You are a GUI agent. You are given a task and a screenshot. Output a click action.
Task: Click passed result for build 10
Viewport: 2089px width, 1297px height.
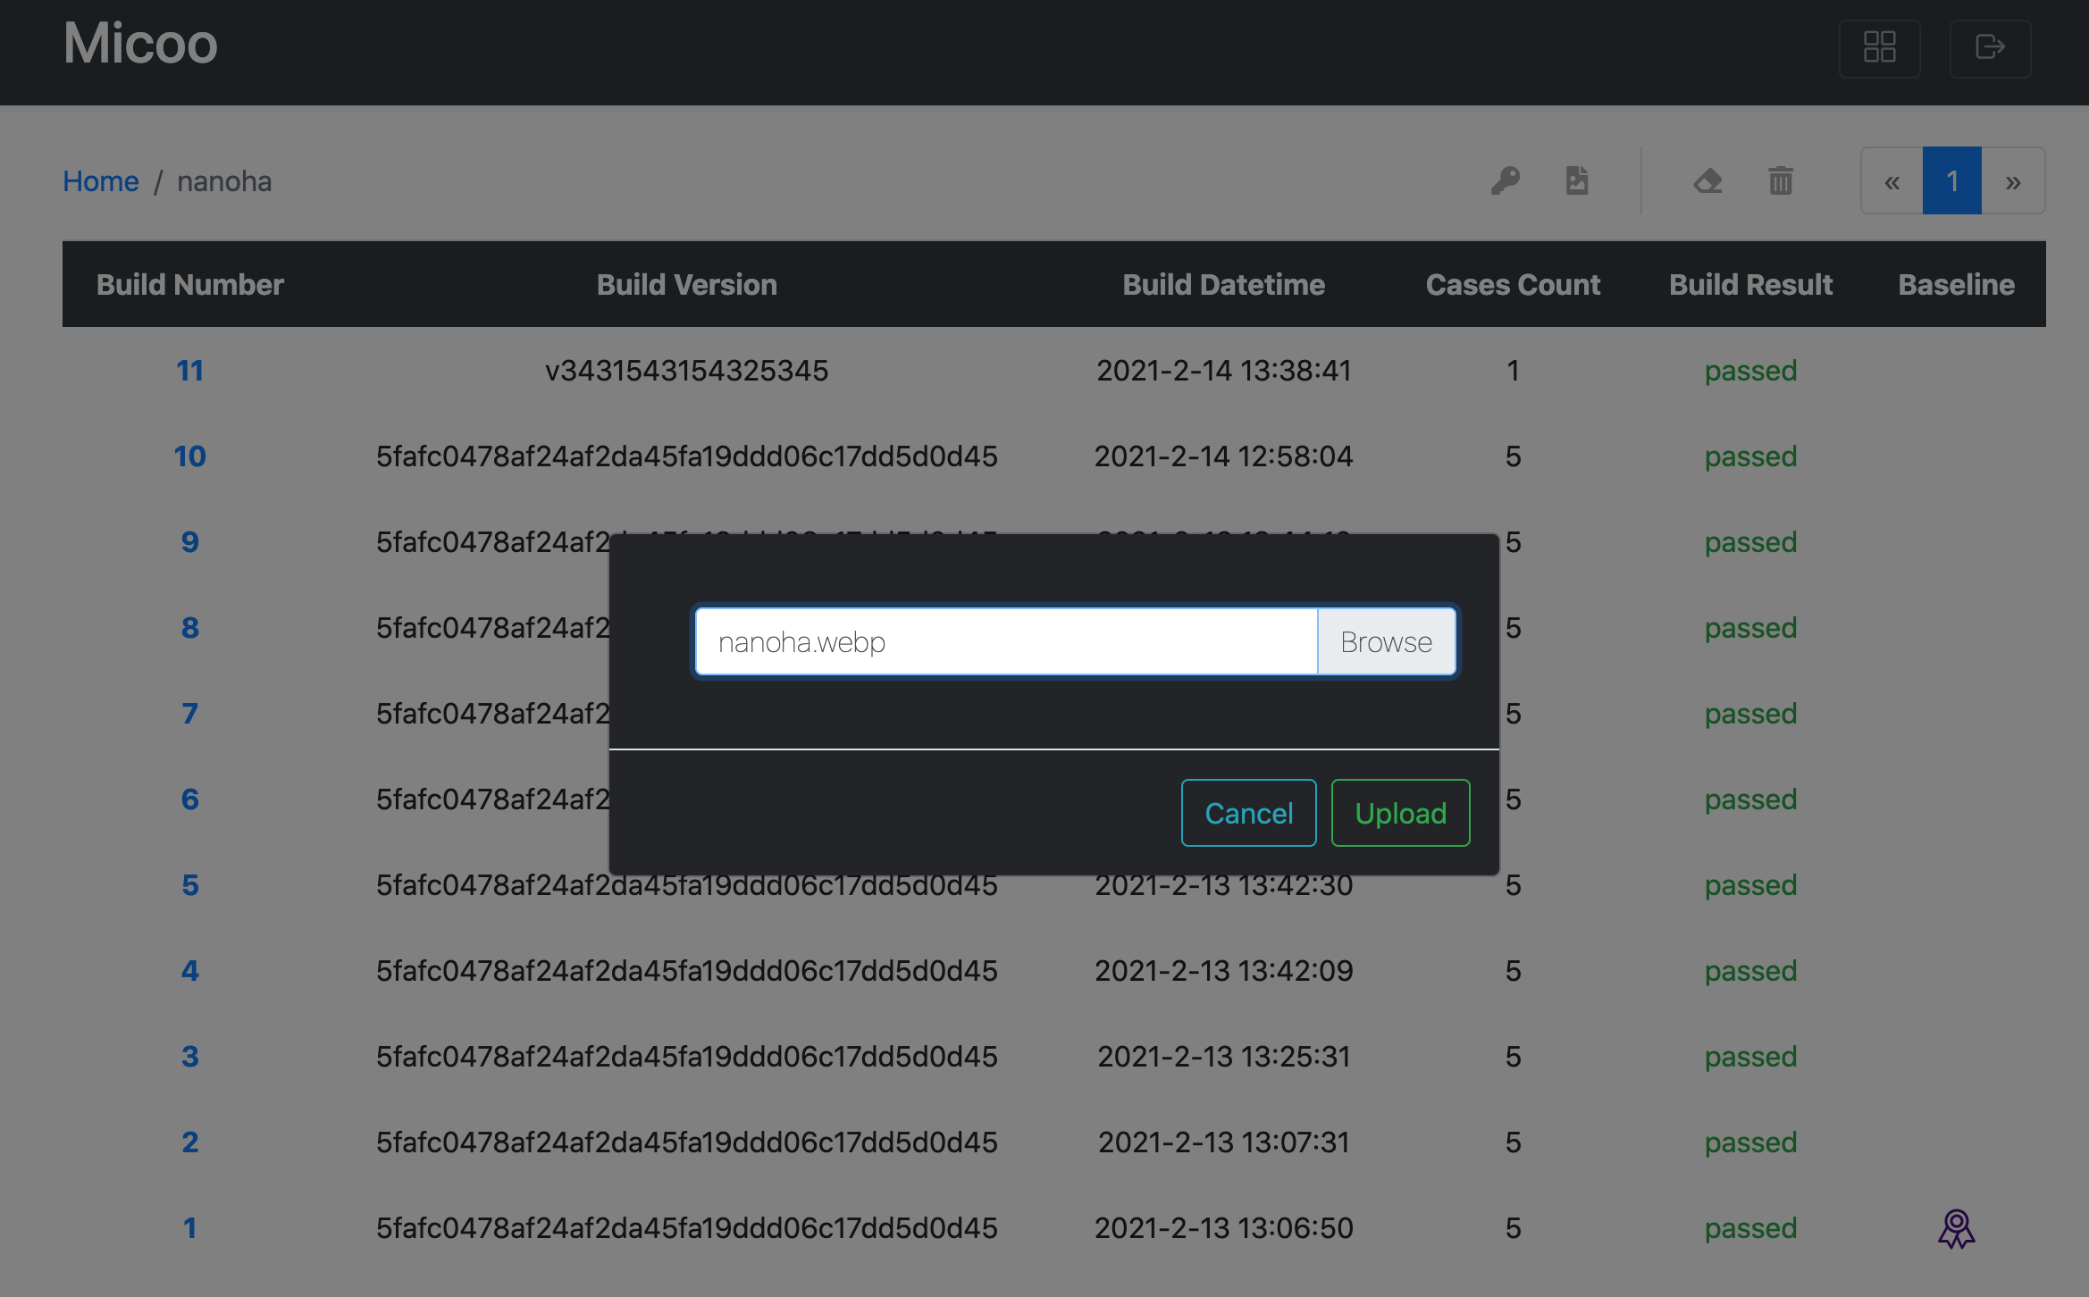point(1750,456)
